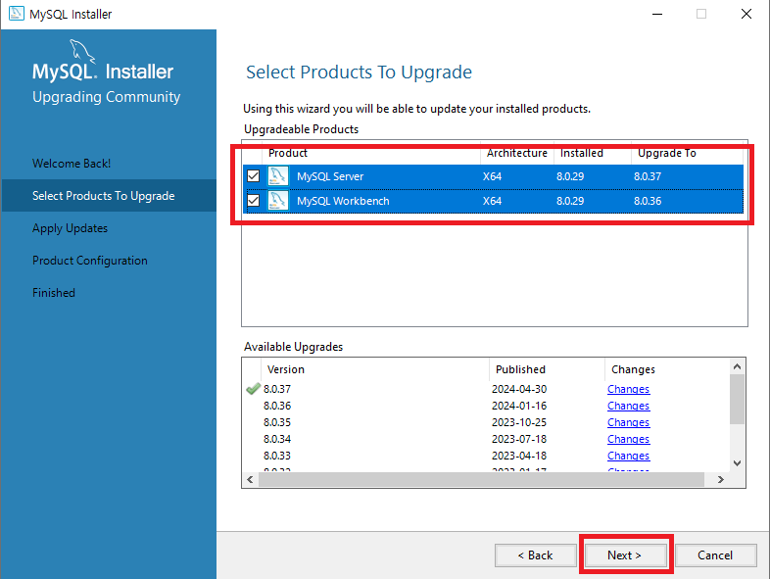Click the X64 cell in MySQL Server row
Image resolution: width=770 pixels, height=579 pixels.
pyautogui.click(x=492, y=176)
